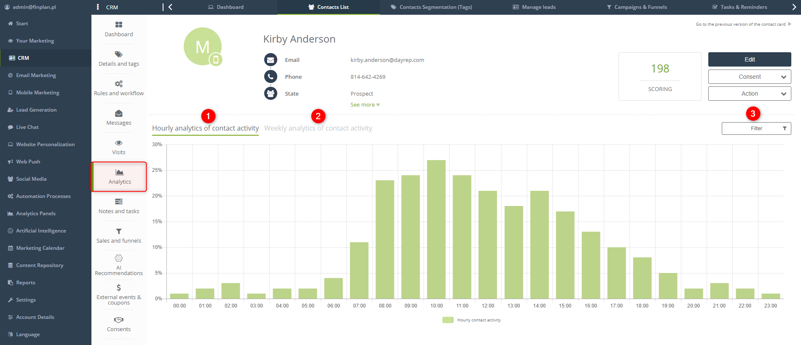This screenshot has height=345, width=801.
Task: Open Your Marketing menu item
Action: pos(46,41)
